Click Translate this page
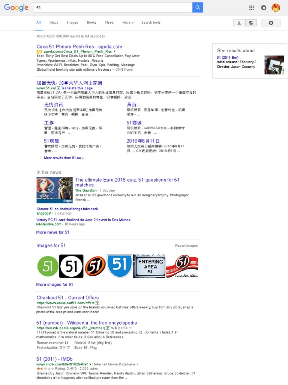The width and height of the screenshot is (288, 385). (x=77, y=88)
